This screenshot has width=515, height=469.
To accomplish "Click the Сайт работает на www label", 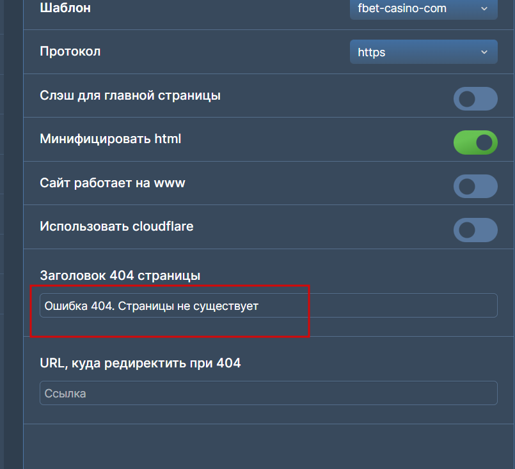I will tap(113, 183).
